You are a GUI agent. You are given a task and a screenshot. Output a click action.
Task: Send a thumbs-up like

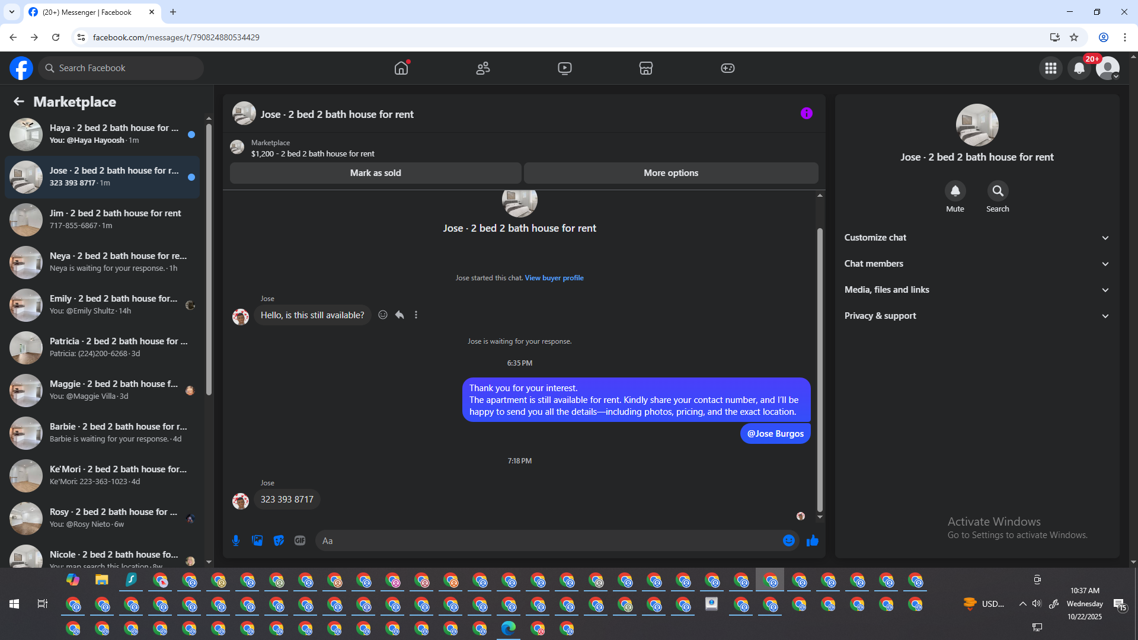[813, 540]
